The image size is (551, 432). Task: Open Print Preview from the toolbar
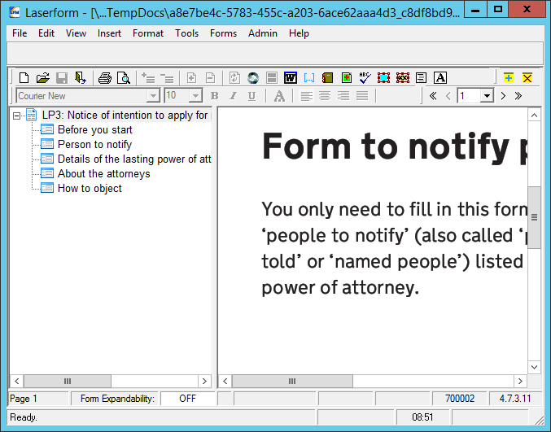(123, 78)
